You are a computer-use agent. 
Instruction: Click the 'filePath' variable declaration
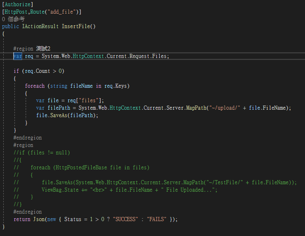coord(59,108)
